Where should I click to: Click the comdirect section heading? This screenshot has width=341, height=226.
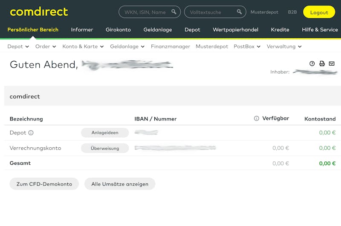point(25,96)
